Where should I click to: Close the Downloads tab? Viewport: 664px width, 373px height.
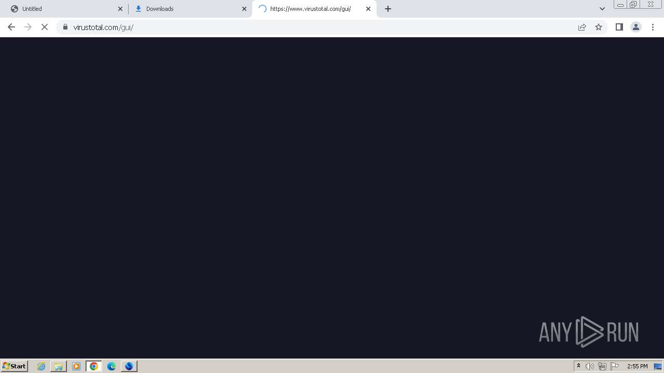point(244,9)
